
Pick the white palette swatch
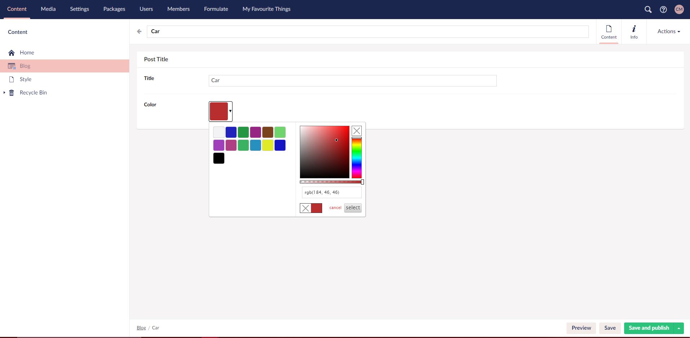tap(219, 132)
